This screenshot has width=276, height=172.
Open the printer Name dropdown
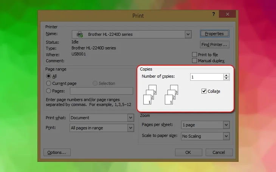coord(188,34)
